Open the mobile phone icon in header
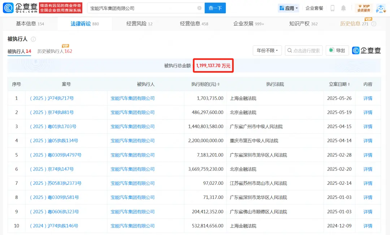Image resolution: width=390 pixels, height=235 pixels. (x=332, y=8)
